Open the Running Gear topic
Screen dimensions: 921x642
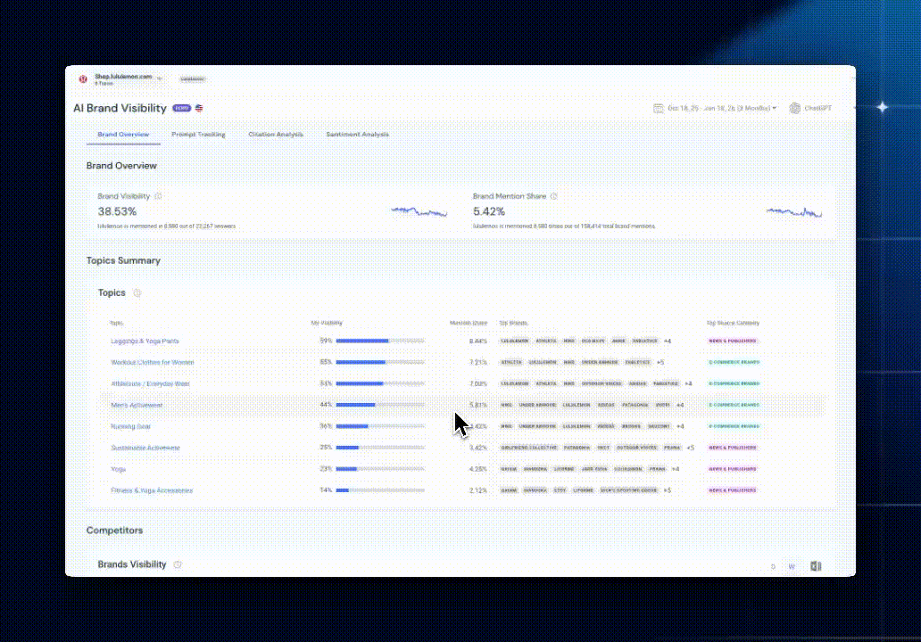pyautogui.click(x=130, y=426)
